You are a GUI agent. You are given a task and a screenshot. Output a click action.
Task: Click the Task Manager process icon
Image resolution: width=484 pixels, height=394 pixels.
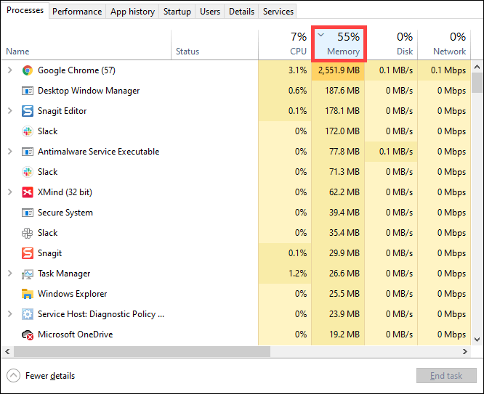tap(28, 274)
